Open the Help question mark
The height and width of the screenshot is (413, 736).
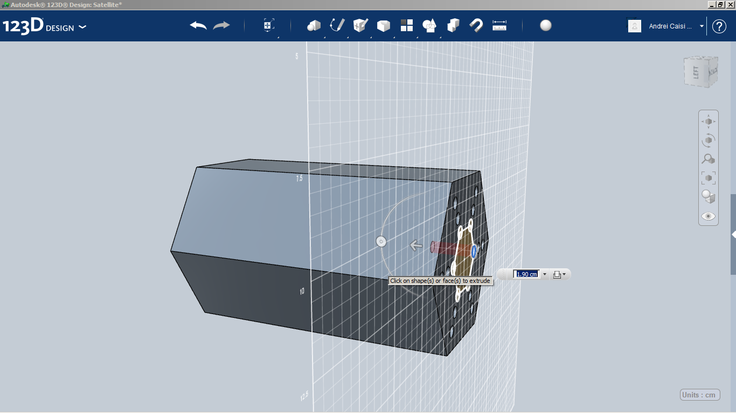coord(719,26)
